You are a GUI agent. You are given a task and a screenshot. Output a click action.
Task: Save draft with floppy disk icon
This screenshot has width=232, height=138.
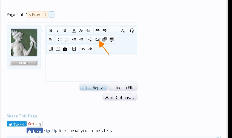[x=74, y=49]
